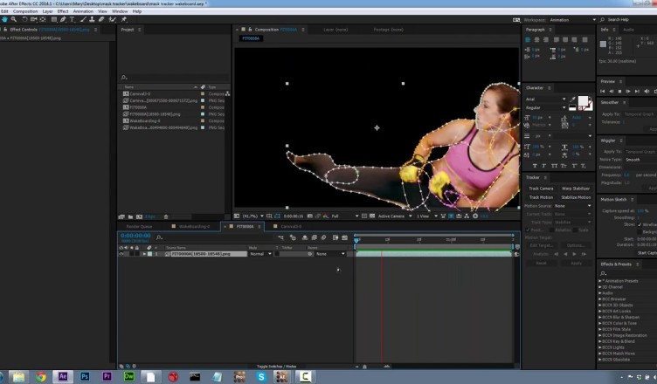Select the Brush tool

[83, 19]
